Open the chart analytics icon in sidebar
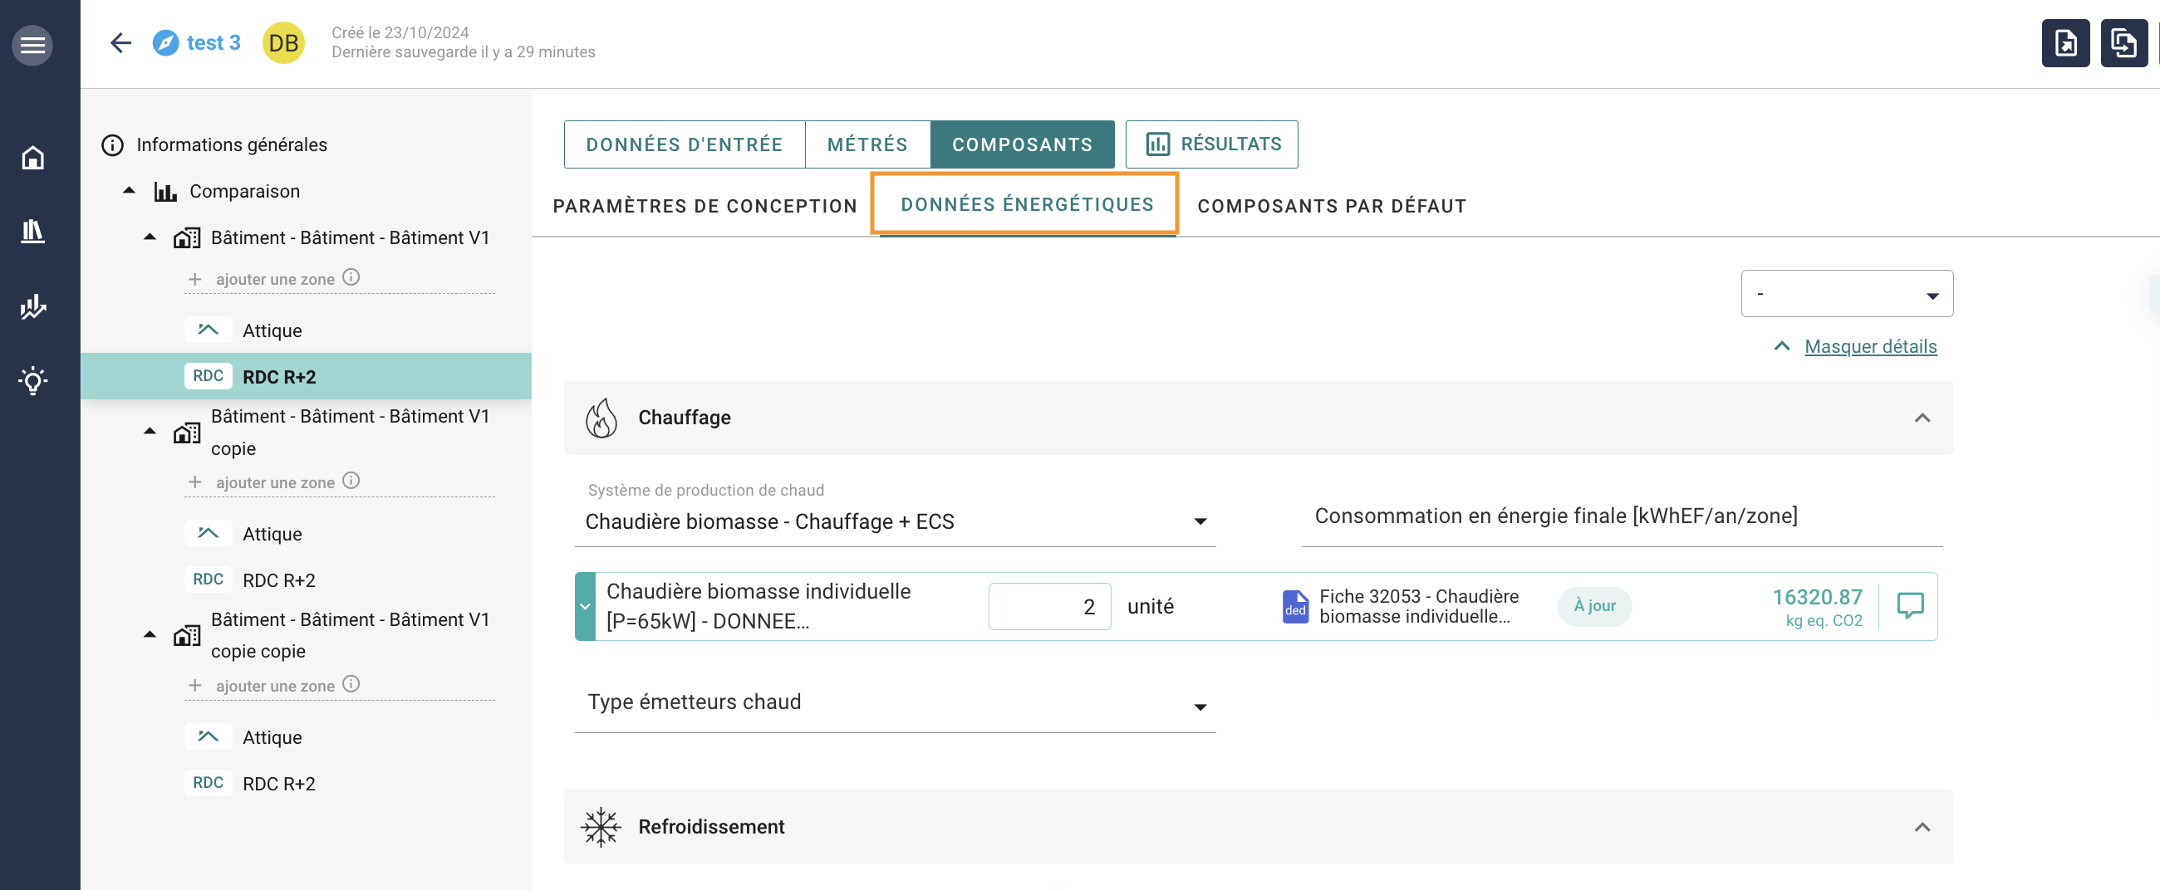The image size is (2160, 890). (32, 306)
